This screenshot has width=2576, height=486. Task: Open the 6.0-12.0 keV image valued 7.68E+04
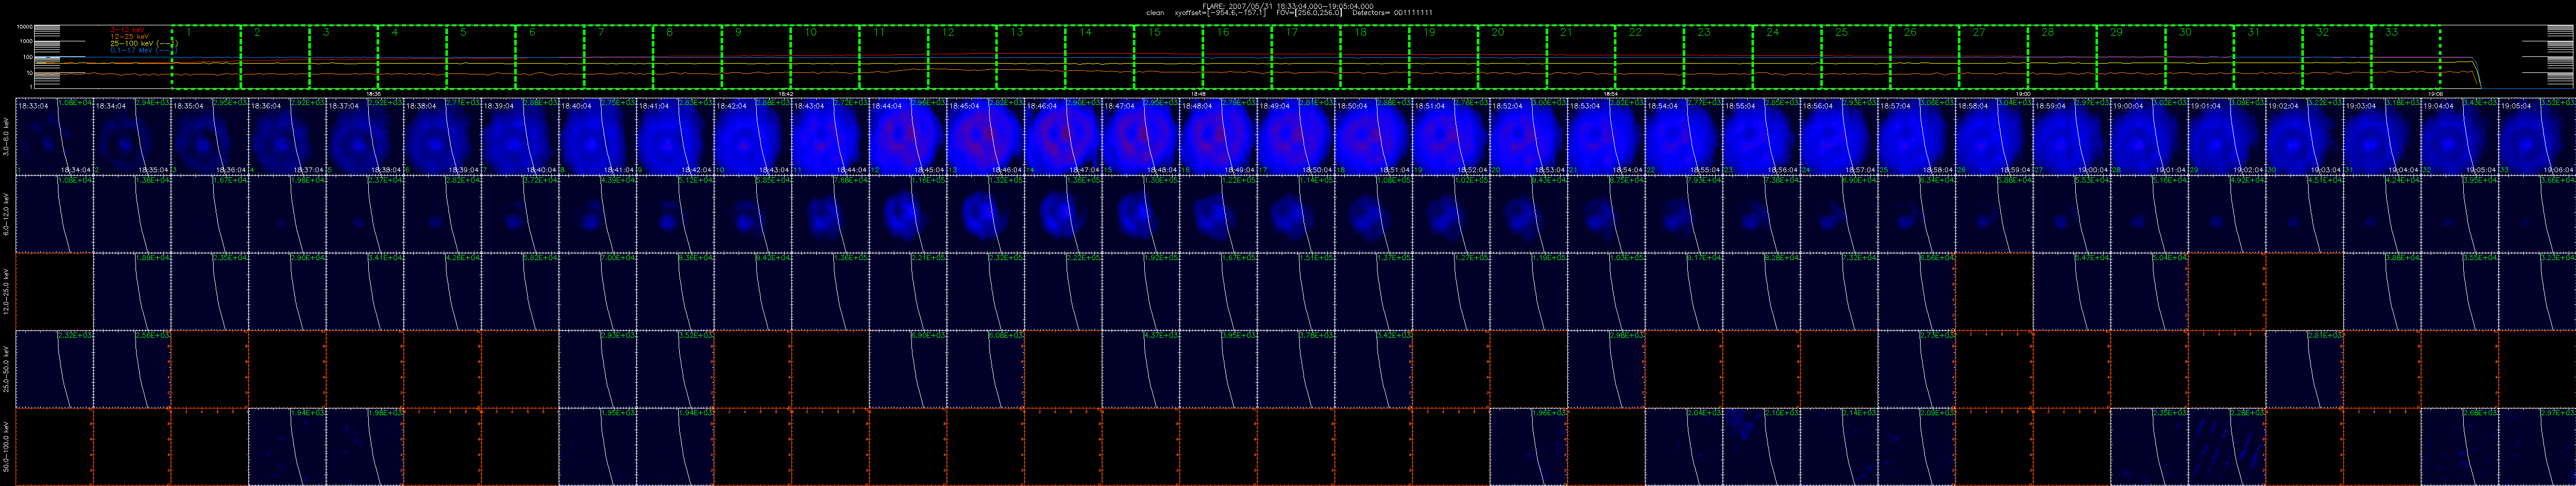[831, 213]
